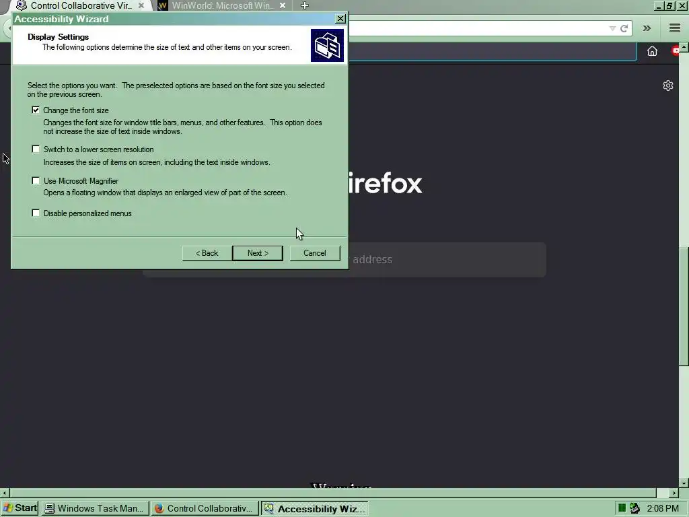Cancel the Accessibility Wizard

pyautogui.click(x=315, y=253)
